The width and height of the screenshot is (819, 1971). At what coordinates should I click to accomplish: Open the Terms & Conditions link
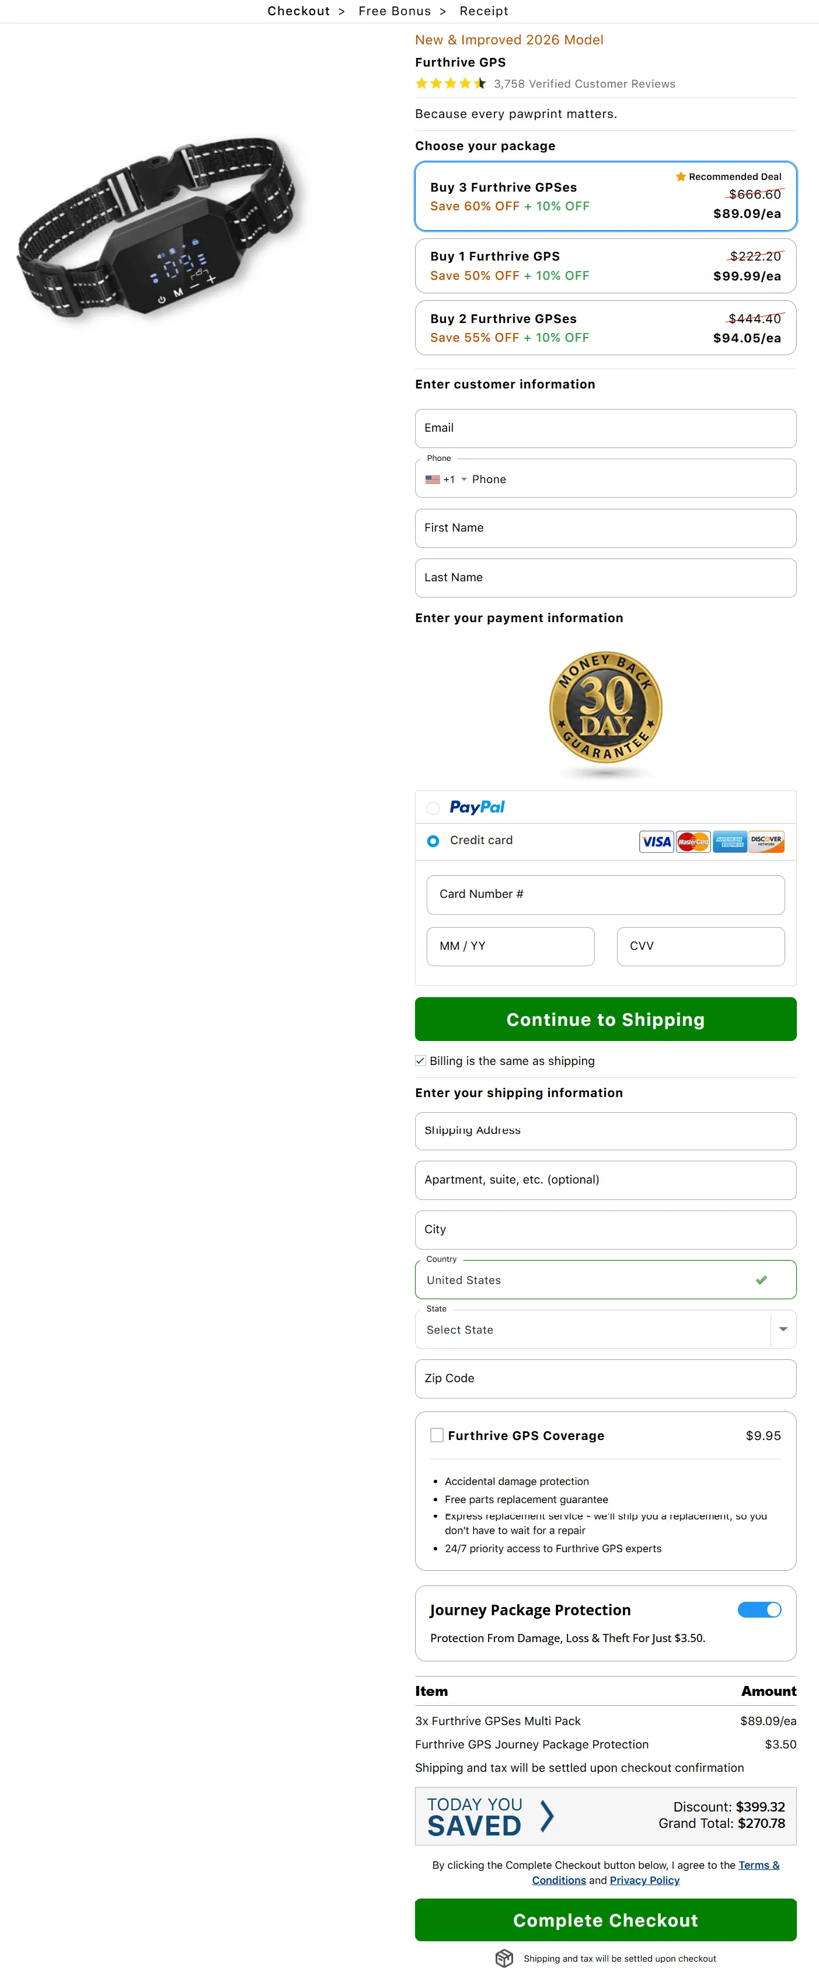pyautogui.click(x=759, y=1865)
